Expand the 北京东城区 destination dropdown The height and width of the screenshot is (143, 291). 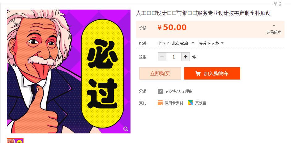pyautogui.click(x=183, y=43)
